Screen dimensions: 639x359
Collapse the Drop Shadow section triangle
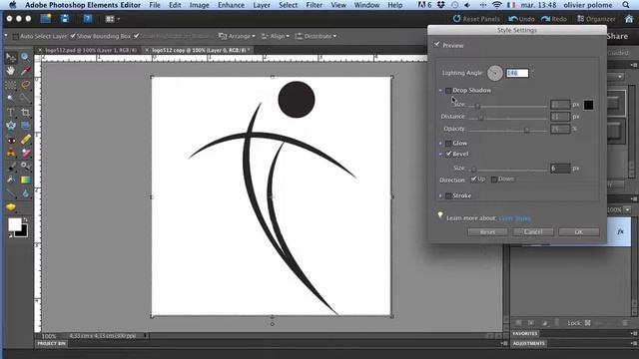[440, 91]
